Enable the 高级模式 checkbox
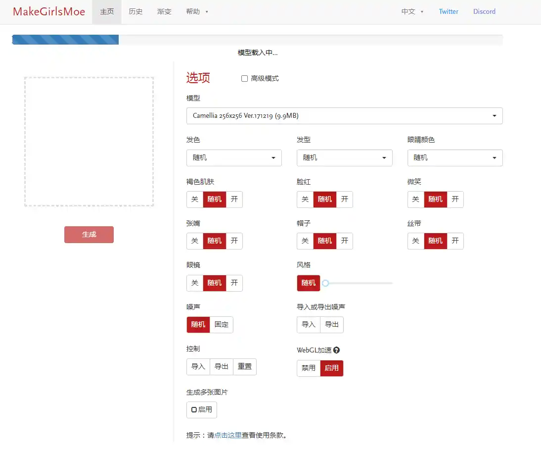541x454 pixels. [x=244, y=78]
